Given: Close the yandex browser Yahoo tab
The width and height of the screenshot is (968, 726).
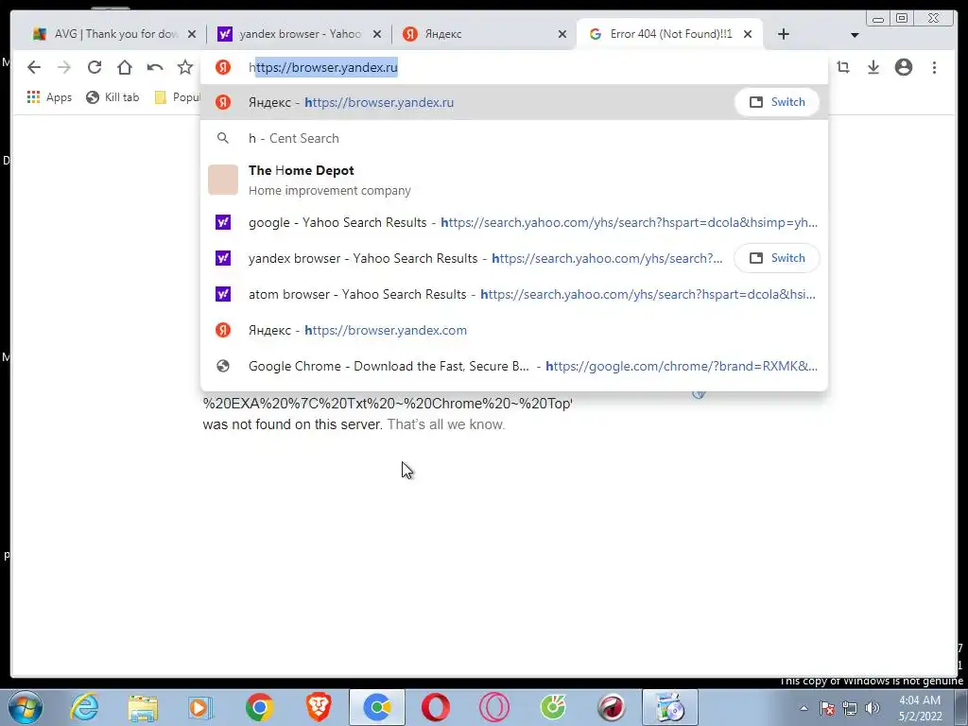Looking at the screenshot, I should [377, 35].
